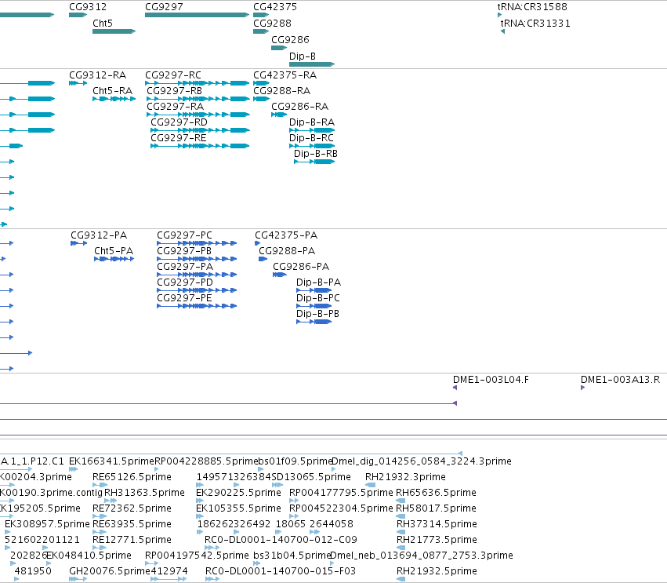667x583 pixels.
Task: Select EST RH31363.5prime
Action: pyautogui.click(x=145, y=493)
